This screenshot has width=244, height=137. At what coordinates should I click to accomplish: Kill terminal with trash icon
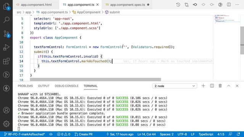220,86
